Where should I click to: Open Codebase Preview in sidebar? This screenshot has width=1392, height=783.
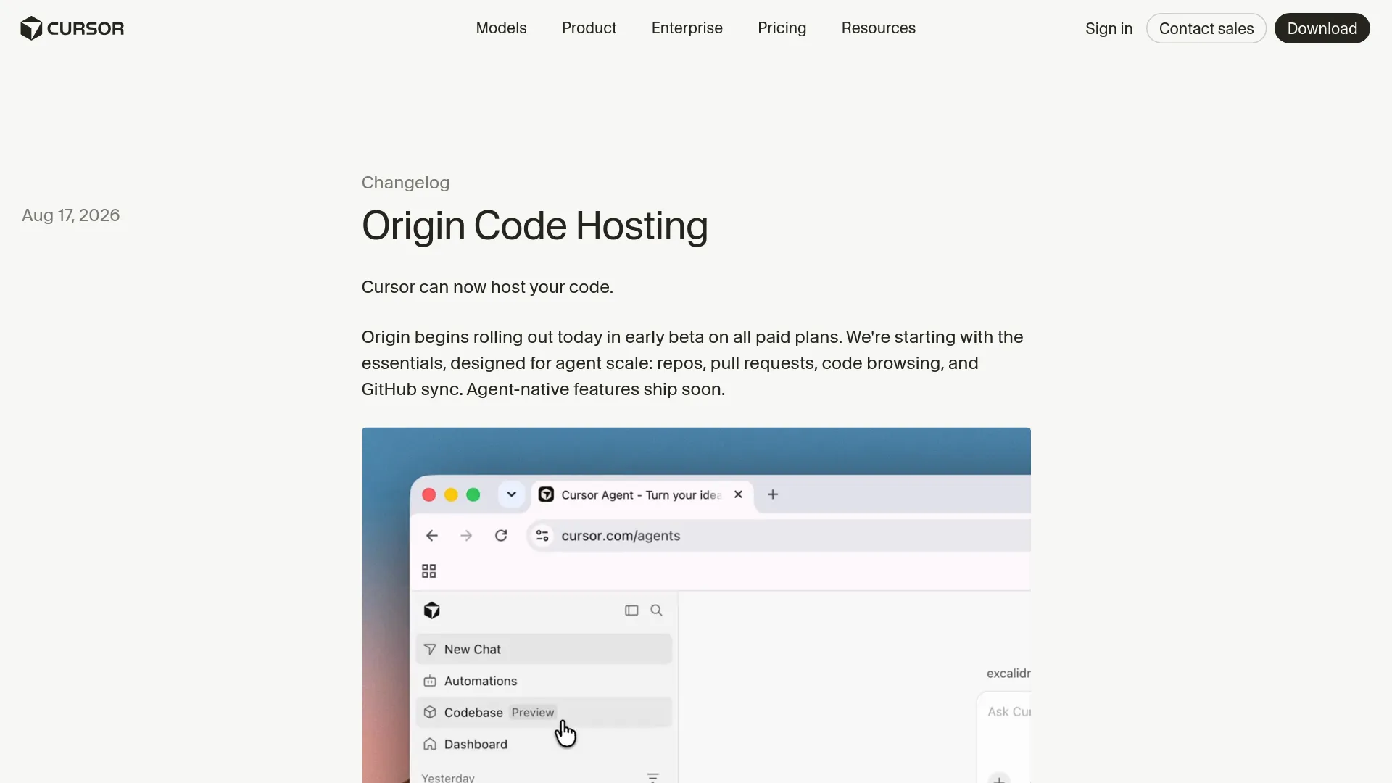(544, 713)
